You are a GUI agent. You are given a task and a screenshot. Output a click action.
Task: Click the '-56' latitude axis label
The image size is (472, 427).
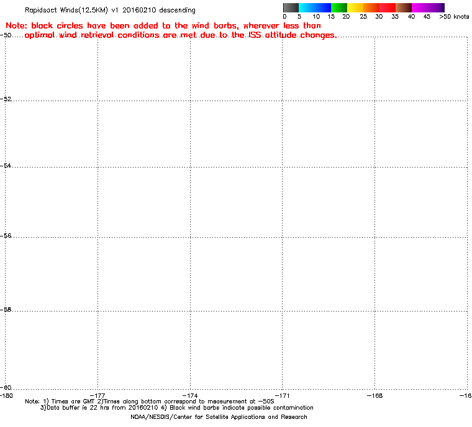click(6, 236)
